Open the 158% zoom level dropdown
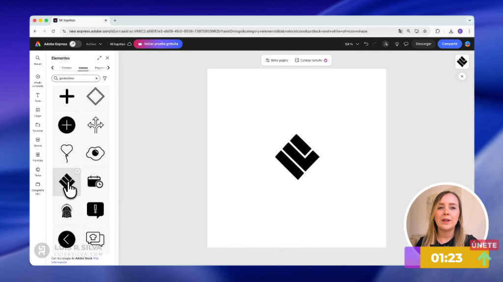 click(x=352, y=44)
